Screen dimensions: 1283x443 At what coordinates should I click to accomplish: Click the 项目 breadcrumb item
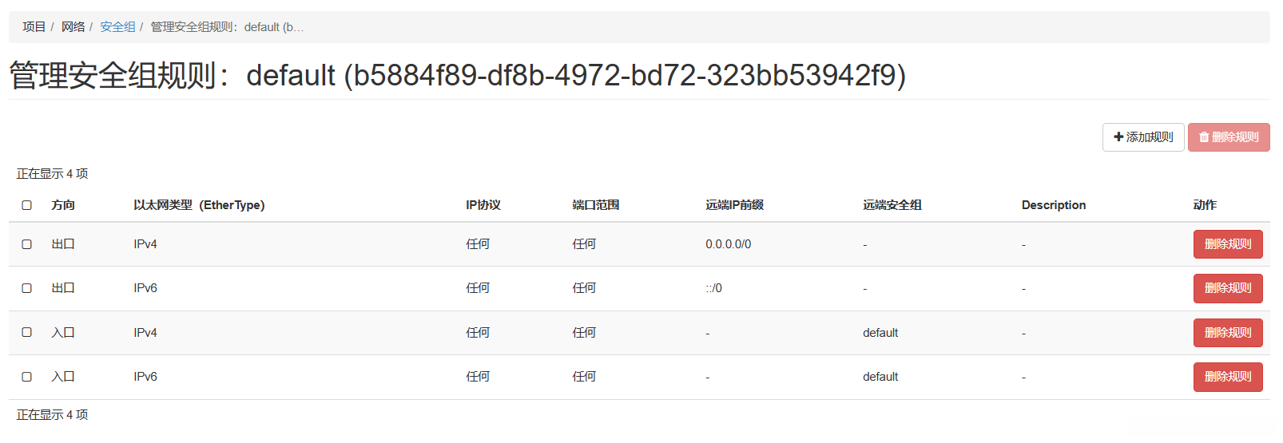coord(34,27)
